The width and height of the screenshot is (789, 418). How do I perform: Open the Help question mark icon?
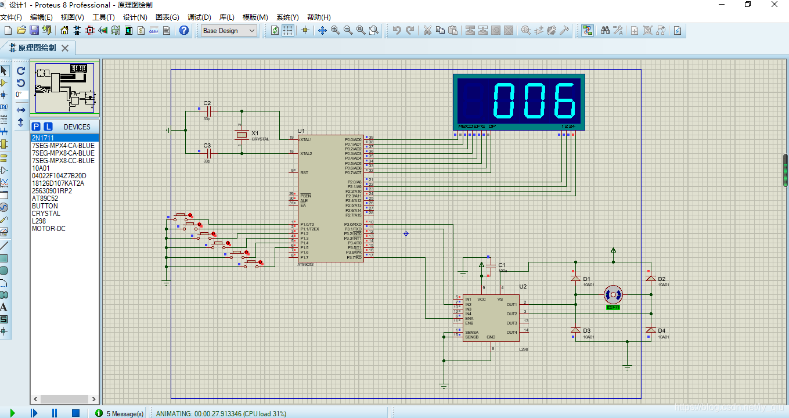point(184,30)
